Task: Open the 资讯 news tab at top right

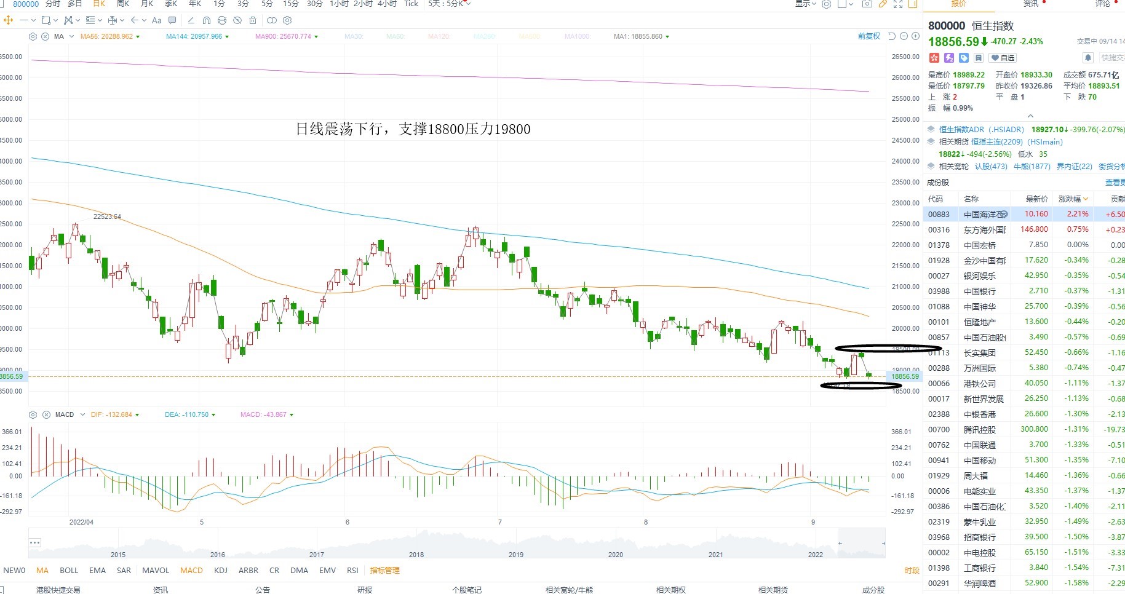Action: click(x=1031, y=4)
